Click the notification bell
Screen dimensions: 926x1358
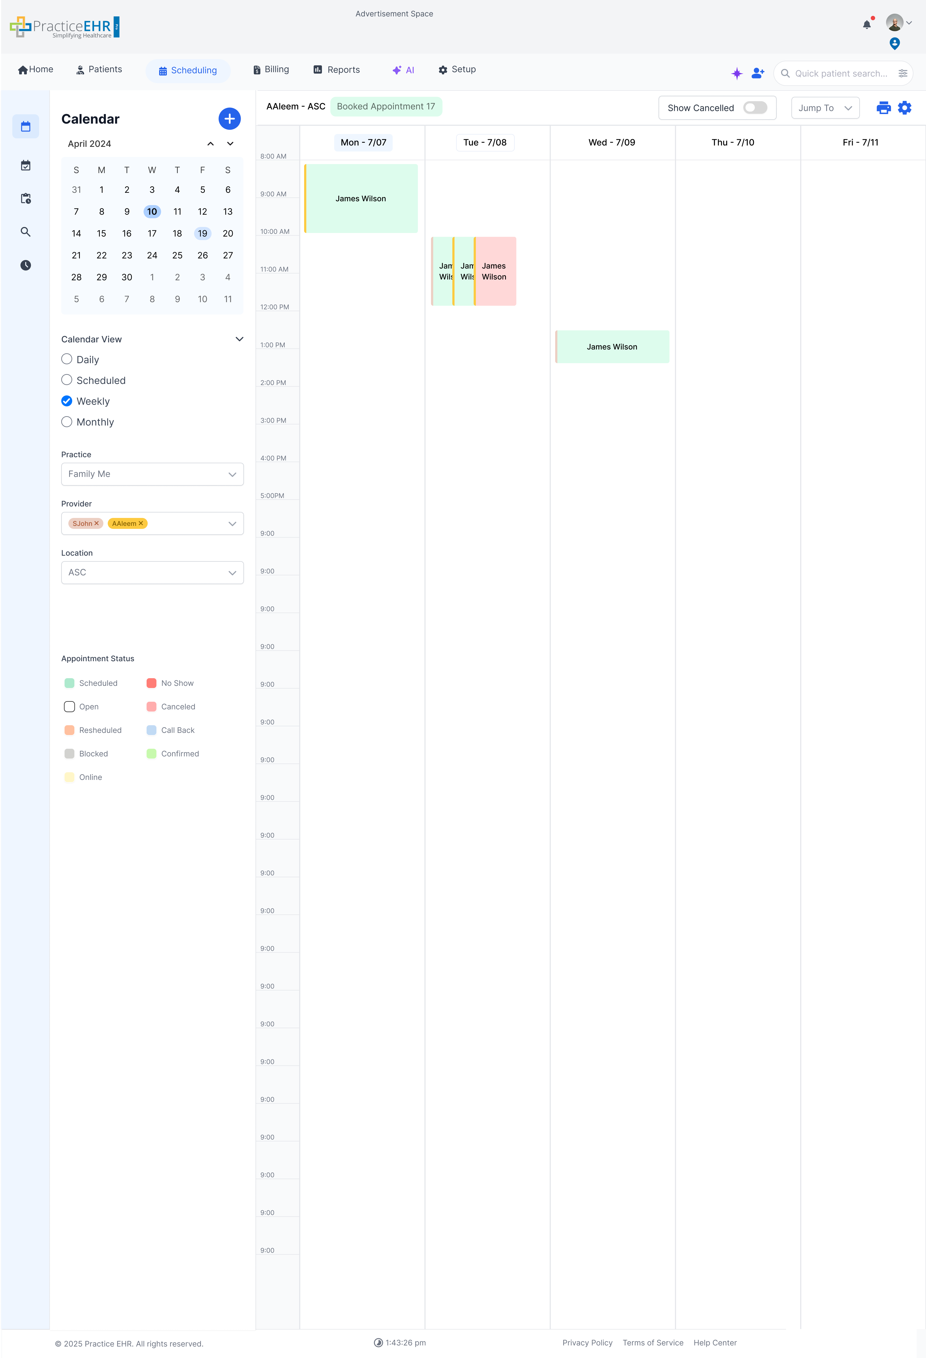pos(866,24)
